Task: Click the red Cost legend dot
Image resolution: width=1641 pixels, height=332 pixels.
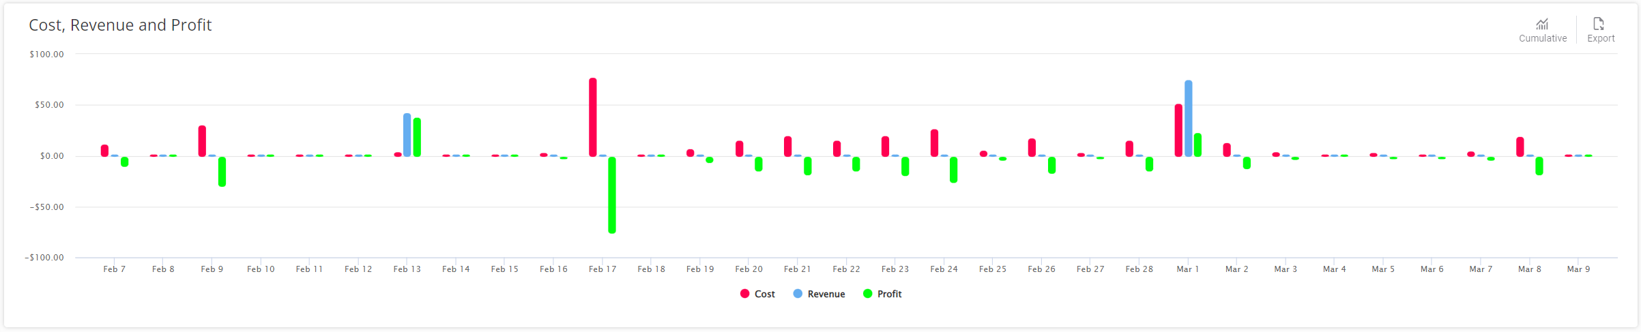Action: pyautogui.click(x=744, y=294)
